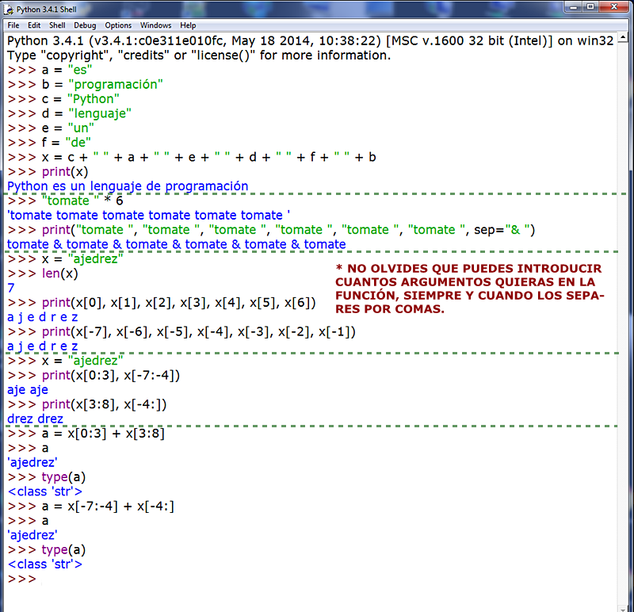Open the File menu

click(x=13, y=25)
